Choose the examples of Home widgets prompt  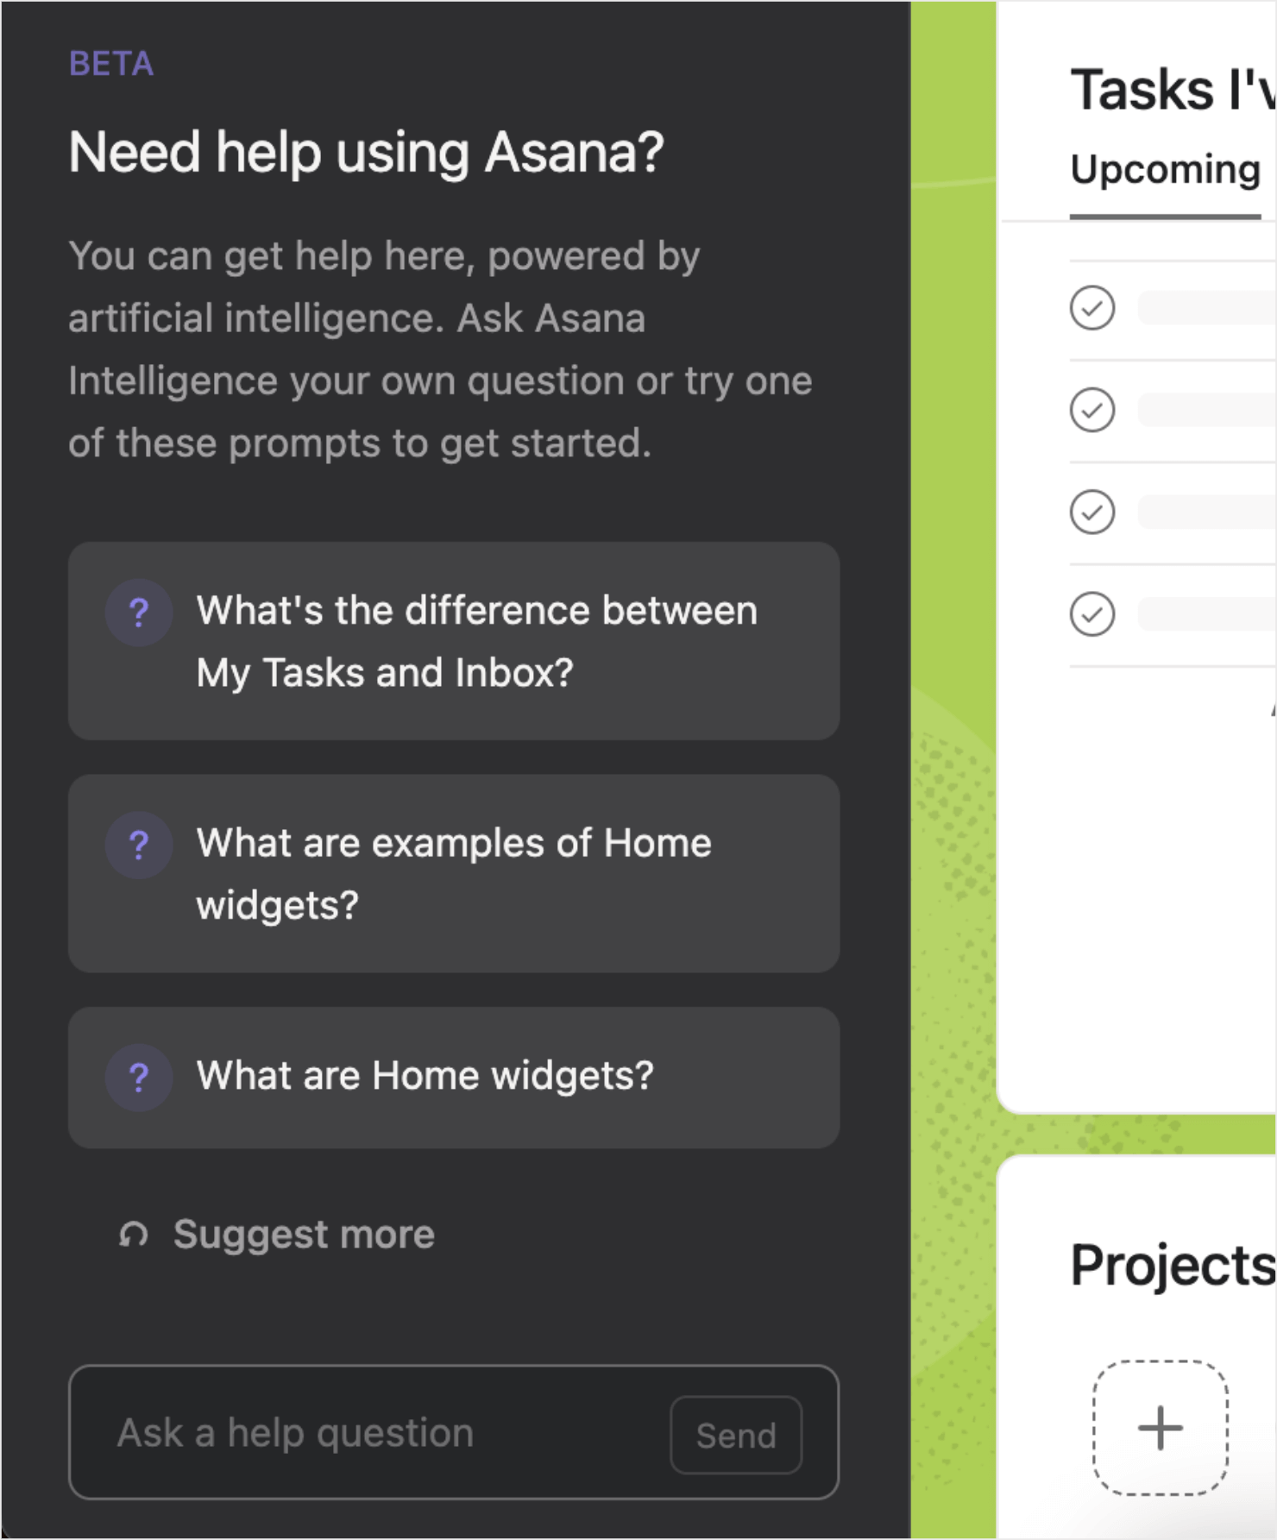click(454, 873)
